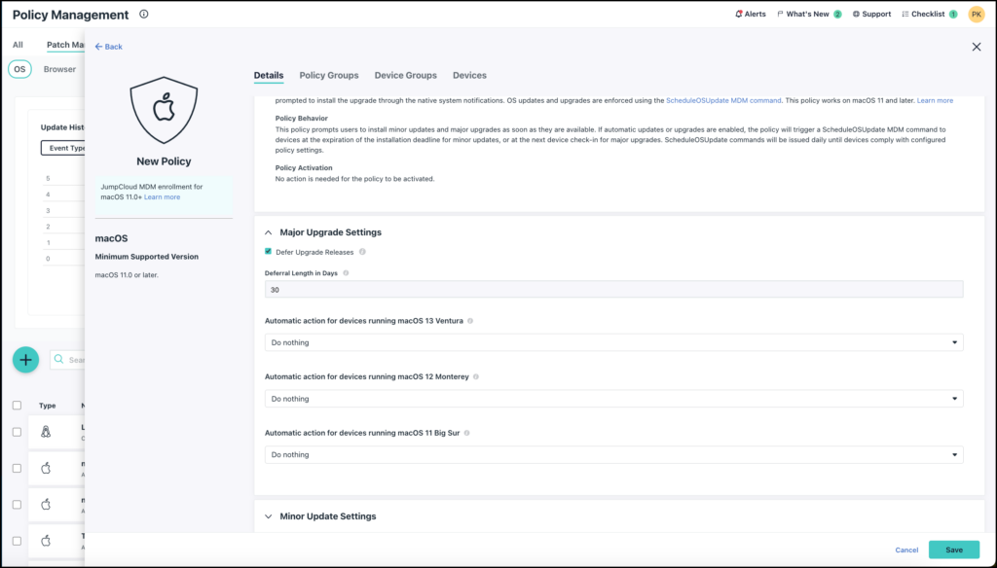Click the Support icon in header
Image resolution: width=997 pixels, height=568 pixels.
coord(856,15)
